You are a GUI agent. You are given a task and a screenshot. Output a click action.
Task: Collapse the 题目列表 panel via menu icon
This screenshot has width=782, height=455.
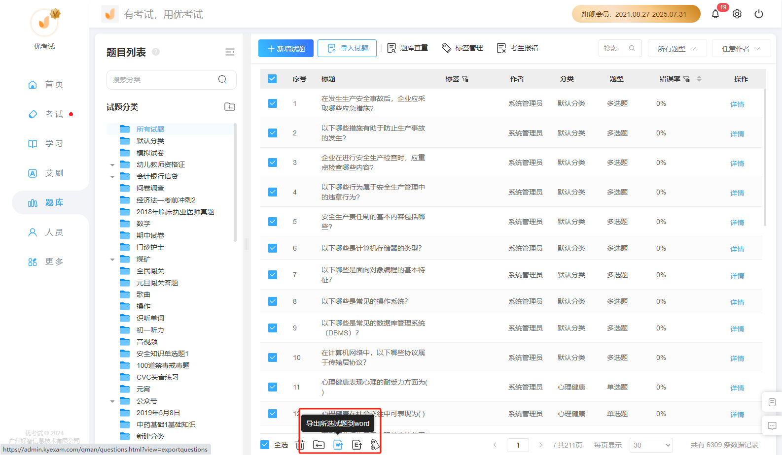tap(230, 52)
